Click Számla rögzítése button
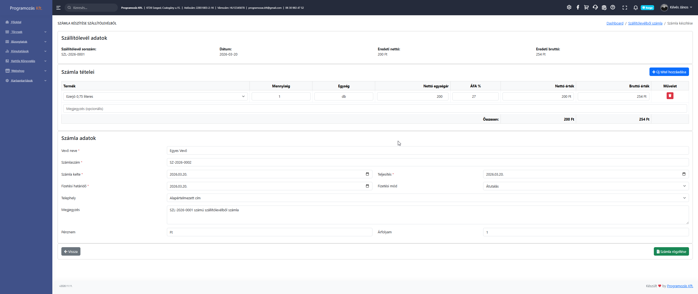Screen dimensions: 698x294 pyautogui.click(x=671, y=252)
